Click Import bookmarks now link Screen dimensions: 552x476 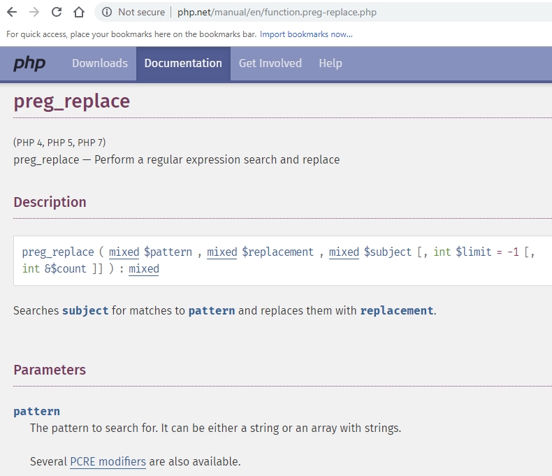(x=306, y=34)
